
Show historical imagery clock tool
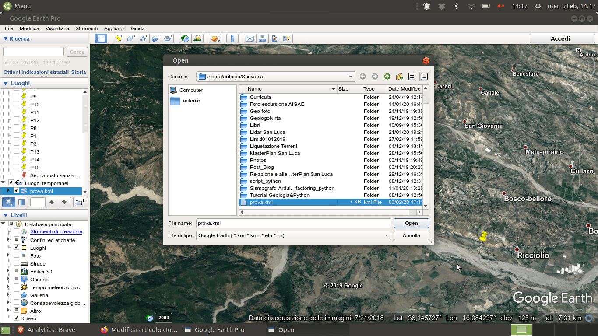click(x=185, y=38)
